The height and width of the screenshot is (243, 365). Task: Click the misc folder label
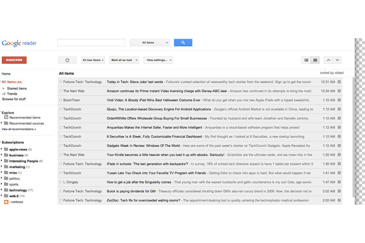pyautogui.click(x=13, y=173)
